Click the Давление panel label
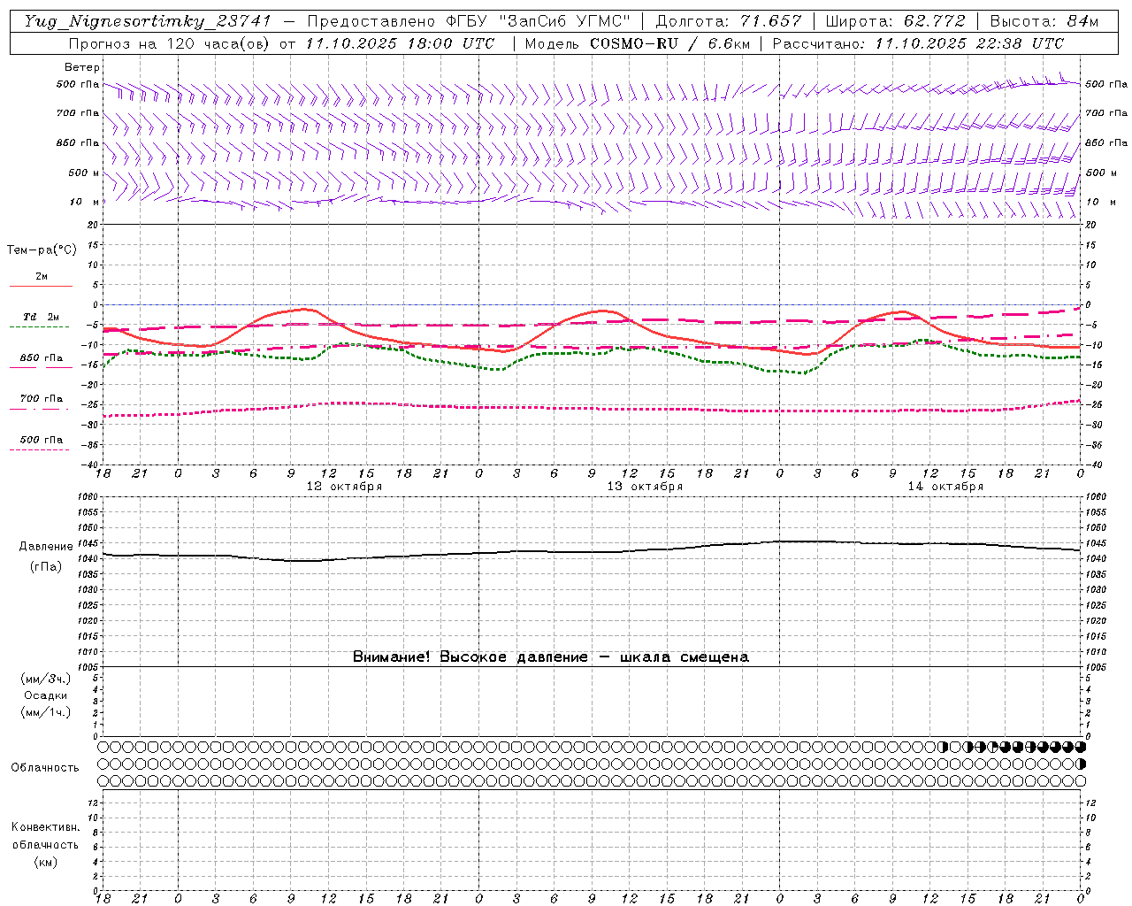This screenshot has height=906, width=1132. 46,547
